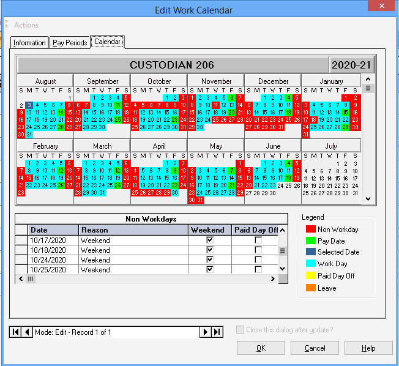Image resolution: width=399 pixels, height=366 pixels.
Task: Select the 10/25/2020 date cell
Action: (x=54, y=269)
